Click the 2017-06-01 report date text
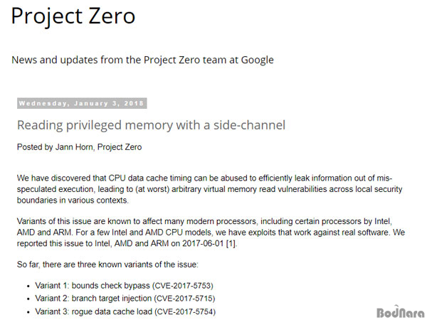 tap(203, 243)
